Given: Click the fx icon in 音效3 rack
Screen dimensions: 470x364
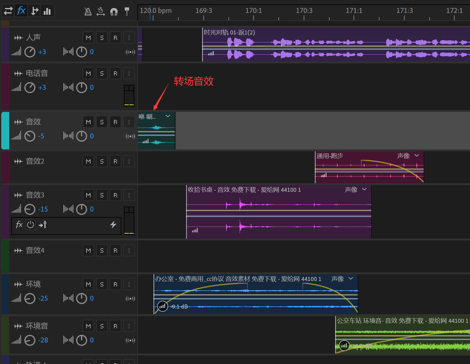Looking at the screenshot, I should pyautogui.click(x=19, y=224).
